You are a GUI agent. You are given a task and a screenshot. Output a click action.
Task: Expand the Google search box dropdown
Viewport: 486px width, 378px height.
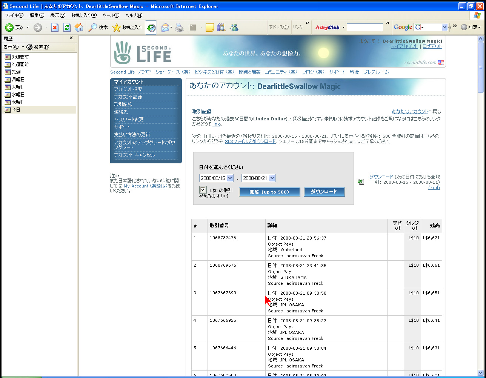tap(444, 27)
